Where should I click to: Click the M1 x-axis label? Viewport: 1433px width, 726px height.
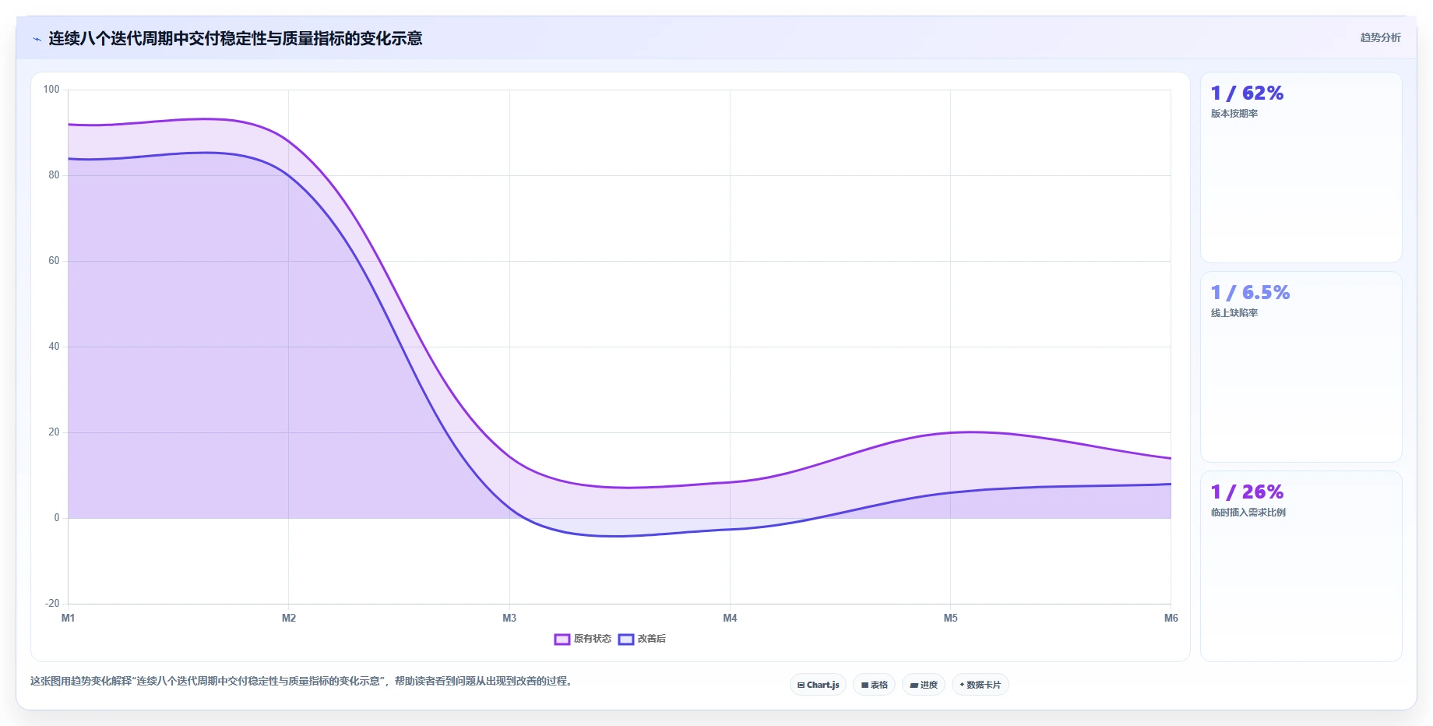[x=69, y=618]
